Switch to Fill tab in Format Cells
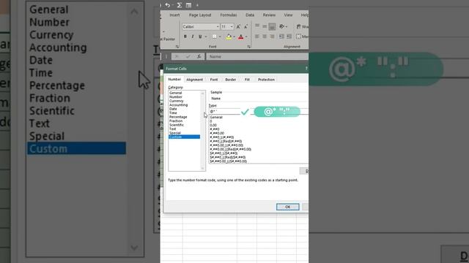 [x=247, y=80]
